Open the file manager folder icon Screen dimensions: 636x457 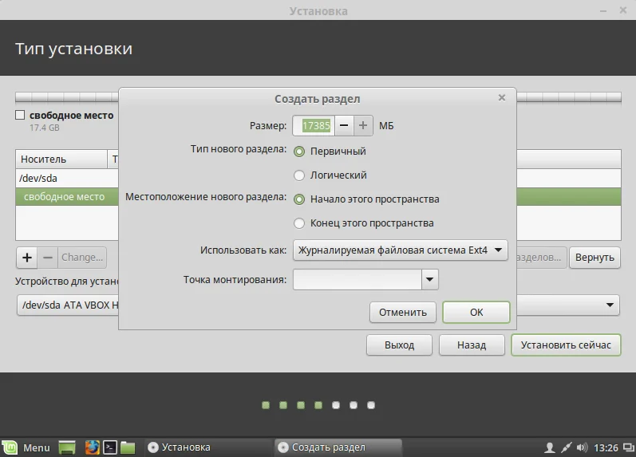(x=128, y=447)
